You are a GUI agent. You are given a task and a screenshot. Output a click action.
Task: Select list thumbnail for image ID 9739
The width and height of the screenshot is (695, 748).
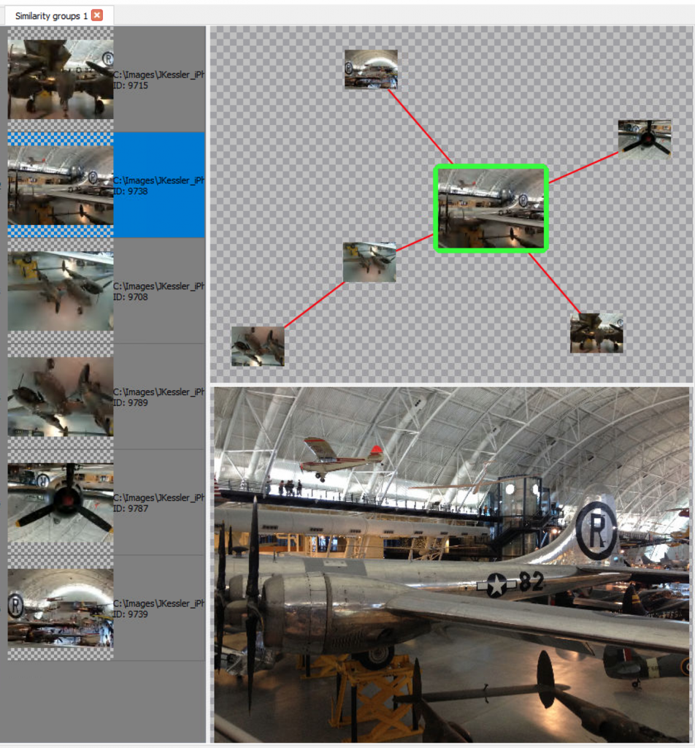coord(61,608)
